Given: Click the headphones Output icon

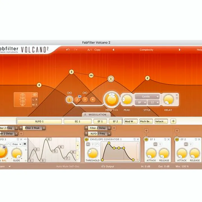Looking at the screenshot, I should [103, 166].
